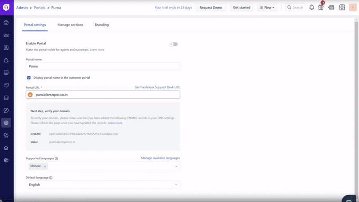359x202 pixels.
Task: Click the Your trial ends in 23 days text
Action: point(173,7)
